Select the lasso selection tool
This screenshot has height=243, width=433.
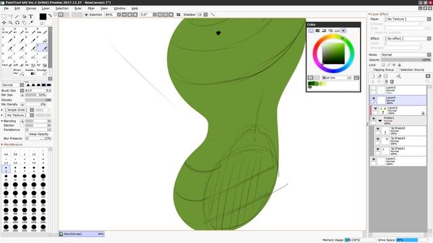coord(11,16)
